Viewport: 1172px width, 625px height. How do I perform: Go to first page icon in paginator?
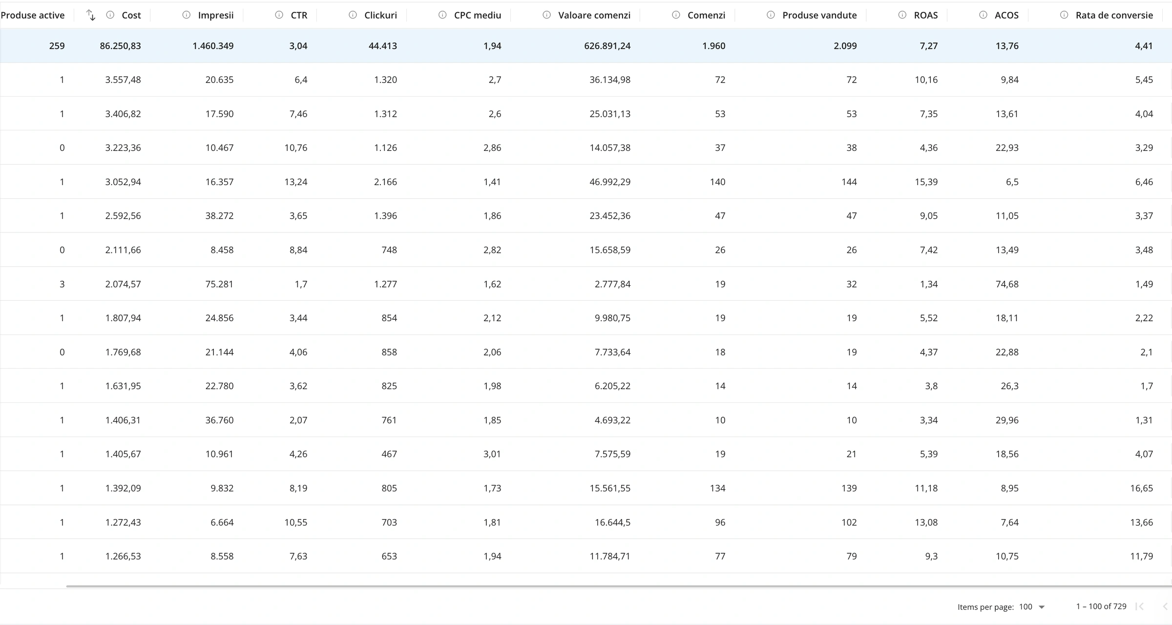(x=1140, y=606)
